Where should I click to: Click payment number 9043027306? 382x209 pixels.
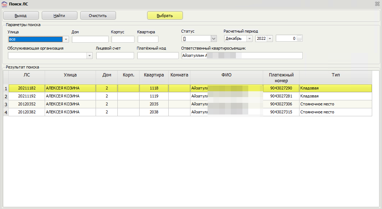point(281,104)
